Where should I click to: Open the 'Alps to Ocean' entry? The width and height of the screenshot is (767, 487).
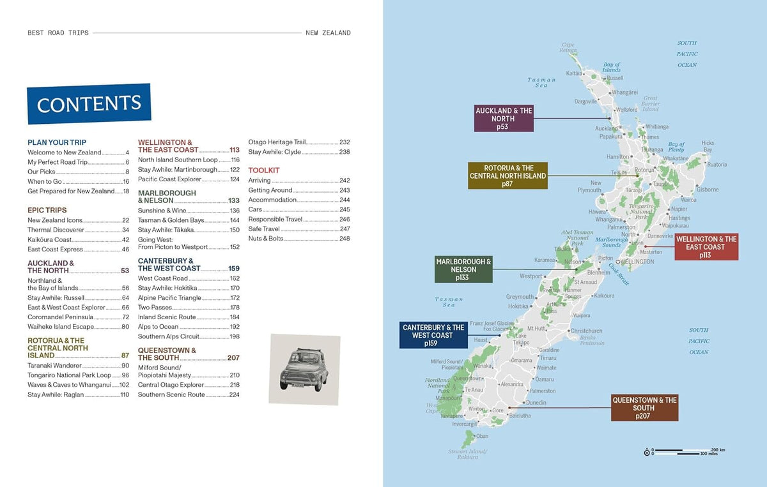(189, 327)
